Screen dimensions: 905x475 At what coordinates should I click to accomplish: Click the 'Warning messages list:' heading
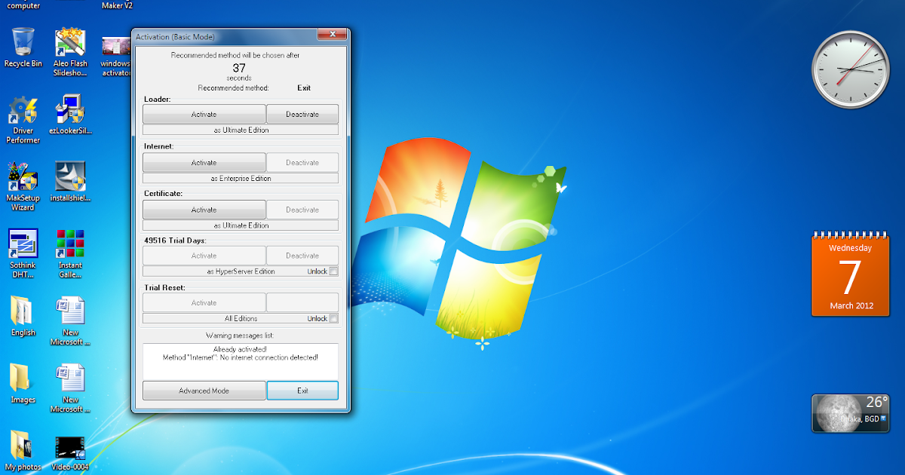click(x=240, y=335)
